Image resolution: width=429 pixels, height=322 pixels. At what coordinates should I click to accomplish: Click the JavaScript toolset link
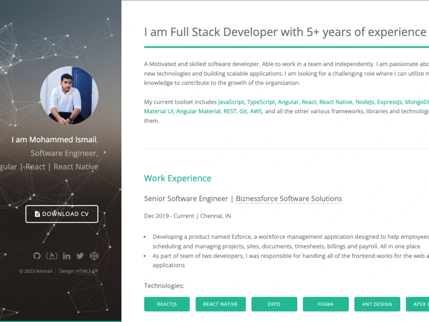pos(231,102)
